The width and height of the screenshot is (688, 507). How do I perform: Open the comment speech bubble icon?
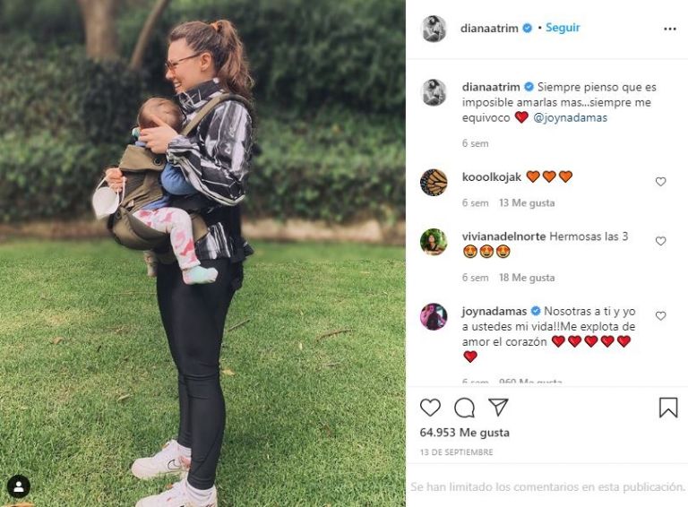click(x=464, y=408)
